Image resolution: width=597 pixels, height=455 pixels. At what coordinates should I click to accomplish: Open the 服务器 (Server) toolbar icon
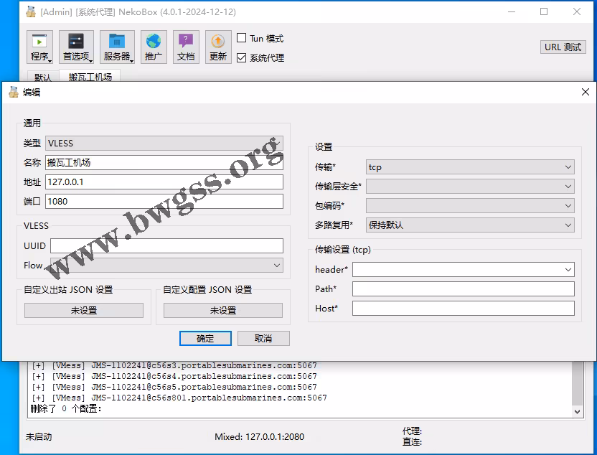tap(117, 47)
